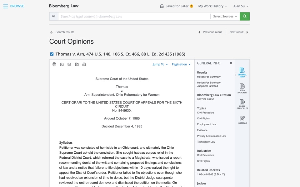Go to the Next result
The width and height of the screenshot is (300, 187).
[x=239, y=32]
